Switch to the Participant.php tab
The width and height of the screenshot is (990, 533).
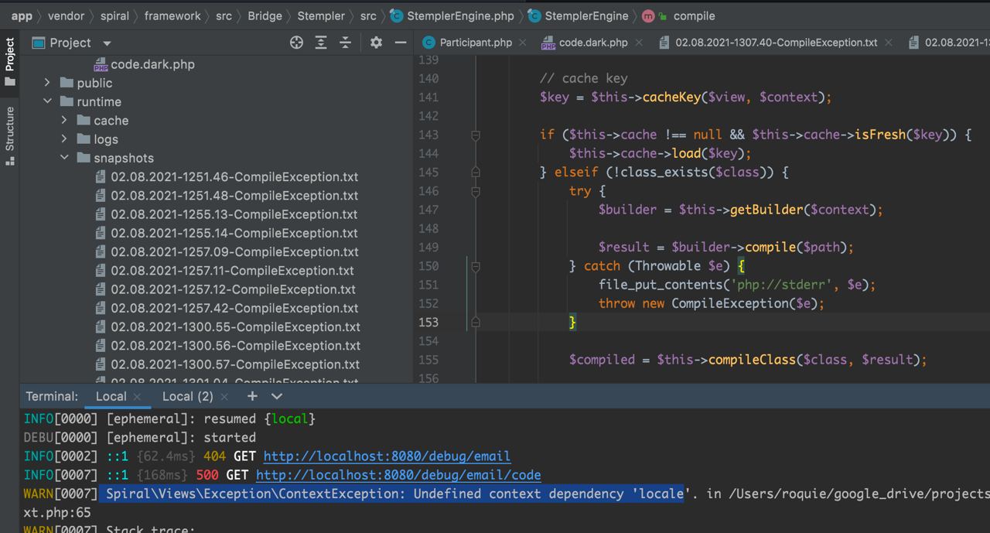474,43
